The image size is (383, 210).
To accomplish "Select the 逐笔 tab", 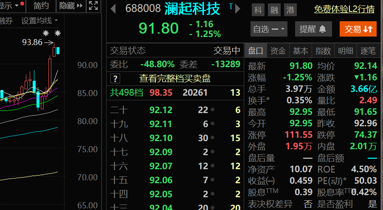I will point(368,51).
